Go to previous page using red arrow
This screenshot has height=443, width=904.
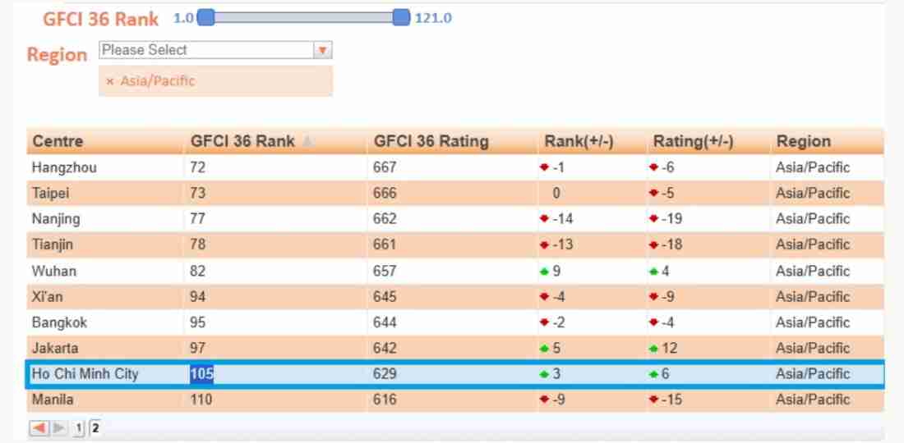(39, 427)
